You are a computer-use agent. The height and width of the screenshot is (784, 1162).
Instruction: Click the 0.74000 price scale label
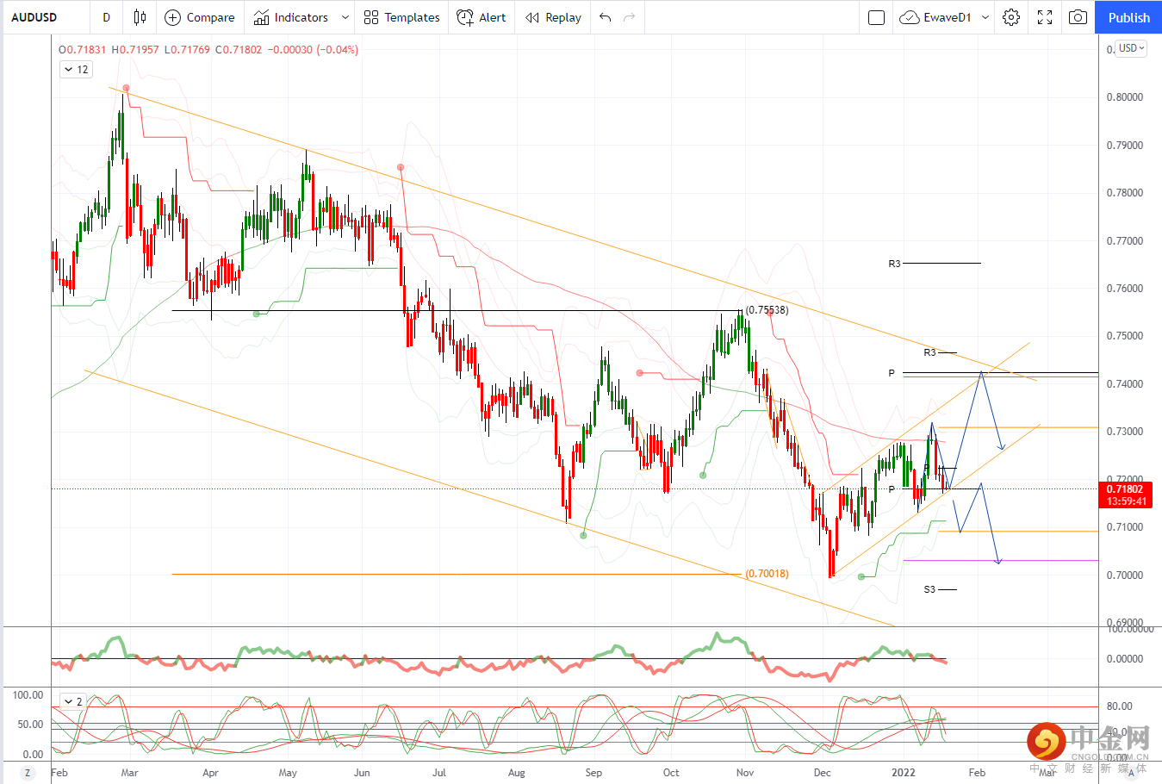(1125, 384)
